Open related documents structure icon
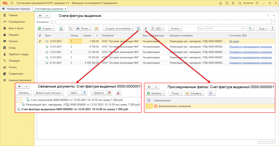Screen dimensions: 279x146 coord(138,28)
